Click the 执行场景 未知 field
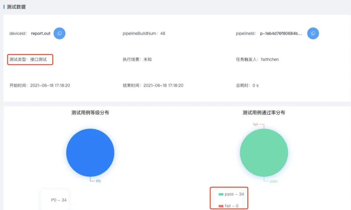This screenshot has height=210, width=351. (148, 60)
